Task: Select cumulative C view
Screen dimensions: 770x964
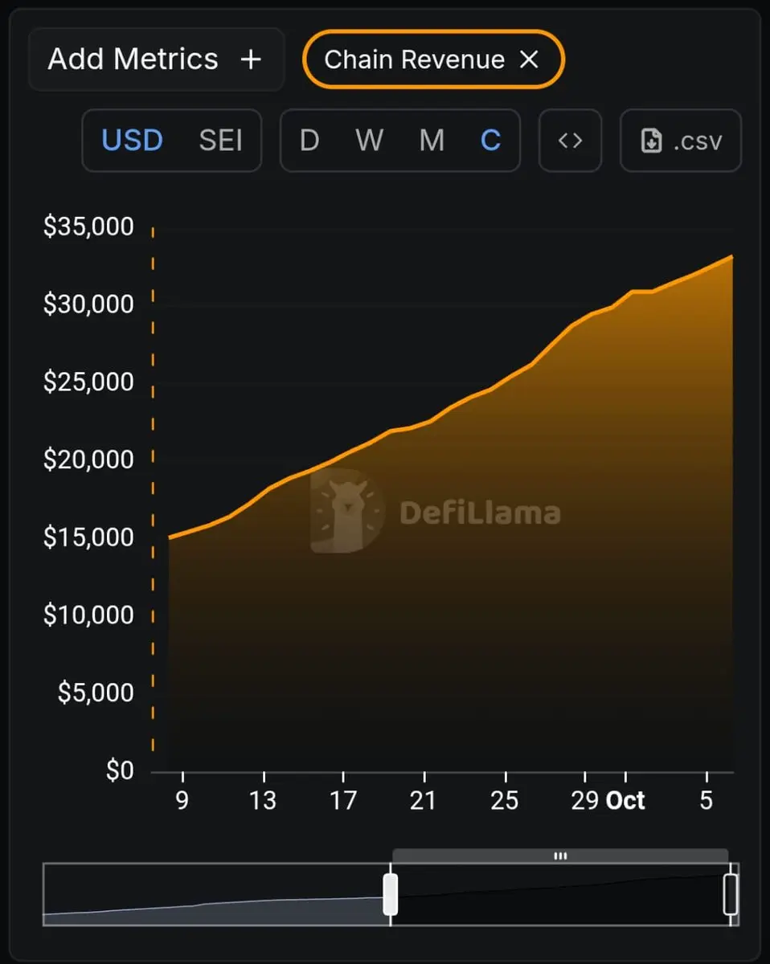Action: 490,141
